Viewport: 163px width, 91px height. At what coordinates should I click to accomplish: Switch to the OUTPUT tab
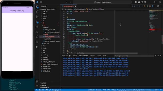coord(75,56)
